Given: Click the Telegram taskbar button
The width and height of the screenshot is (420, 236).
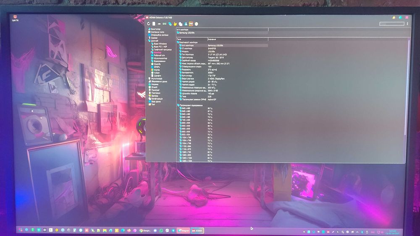Looking at the screenshot, I should point(184,231).
